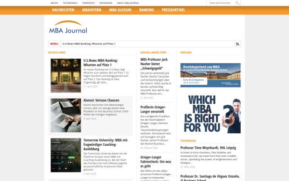This screenshot has height=181, width=289.
Task: Click the date '17. März 2020'
Action: [187, 167]
